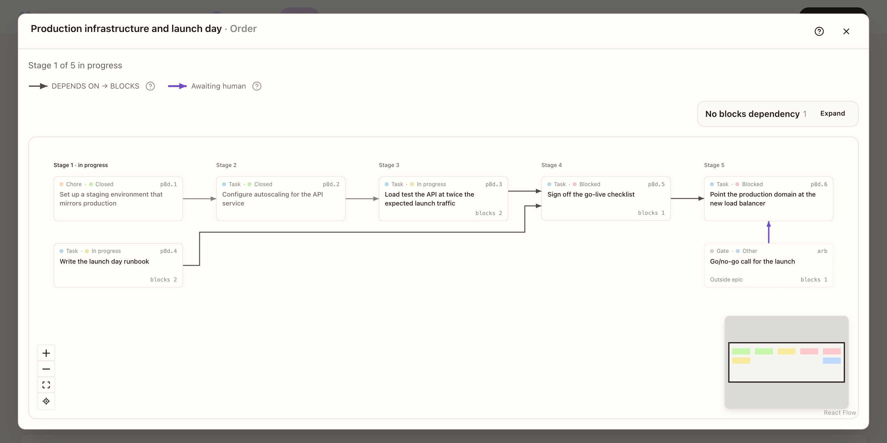Click the minimap viewport overview
Image resolution: width=887 pixels, height=443 pixels.
point(787,362)
